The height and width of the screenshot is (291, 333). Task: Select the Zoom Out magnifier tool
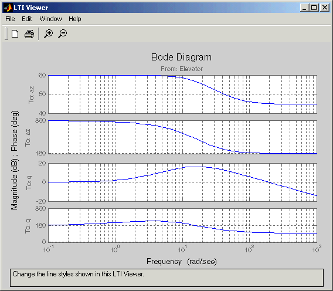62,34
